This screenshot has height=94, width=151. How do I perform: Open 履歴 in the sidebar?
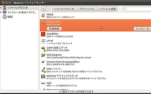pos(10,17)
